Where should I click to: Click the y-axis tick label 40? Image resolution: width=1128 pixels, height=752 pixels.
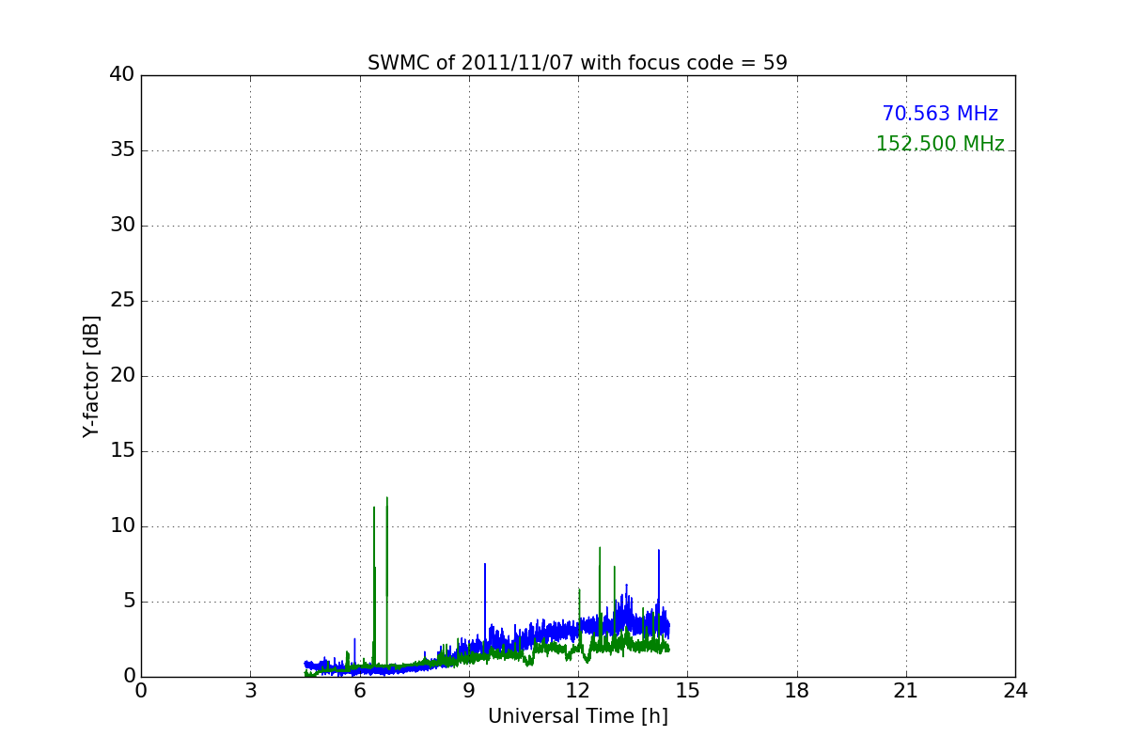(122, 75)
